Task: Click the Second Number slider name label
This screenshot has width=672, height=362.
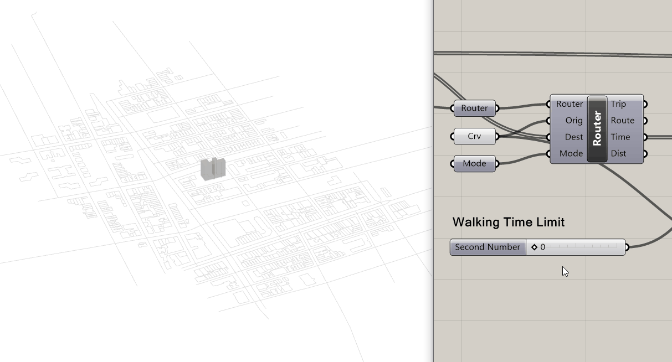Action: pos(488,247)
